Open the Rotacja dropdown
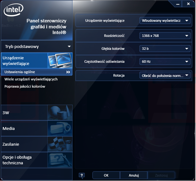The width and height of the screenshot is (196, 181). (165, 75)
